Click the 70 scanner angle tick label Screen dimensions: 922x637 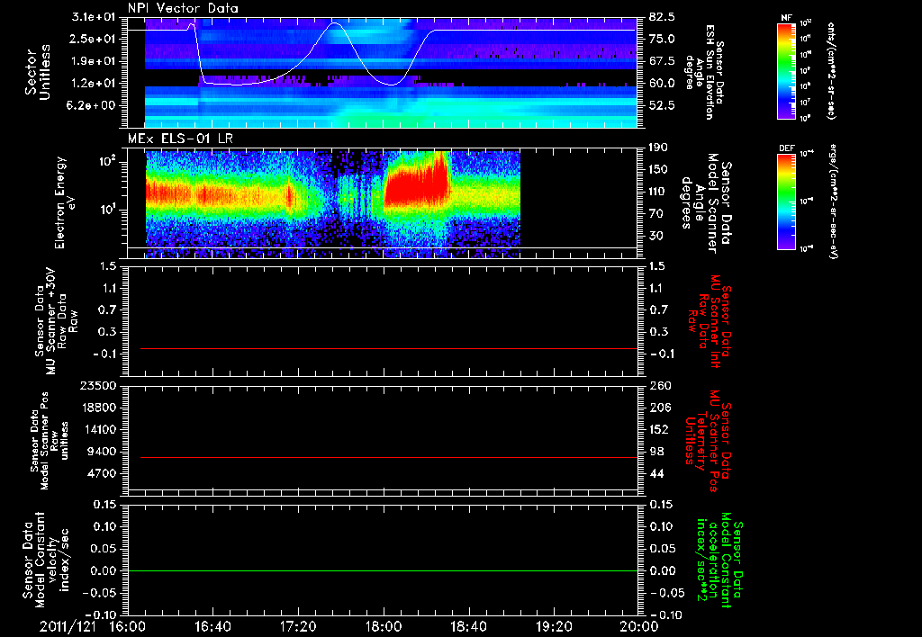click(655, 214)
